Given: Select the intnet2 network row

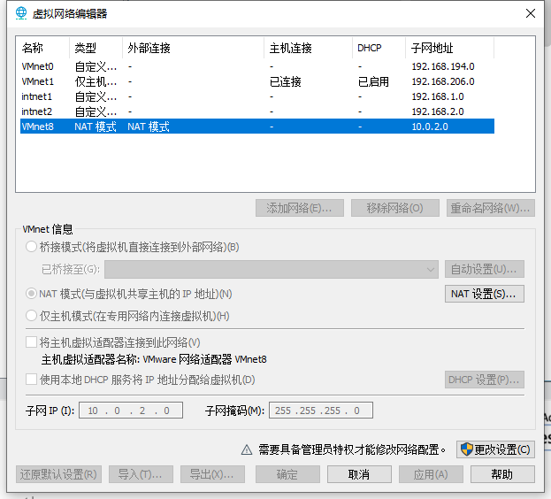Looking at the screenshot, I should (x=257, y=111).
